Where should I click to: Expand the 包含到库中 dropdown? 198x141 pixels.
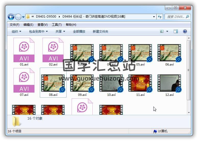pyautogui.click(x=38, y=31)
